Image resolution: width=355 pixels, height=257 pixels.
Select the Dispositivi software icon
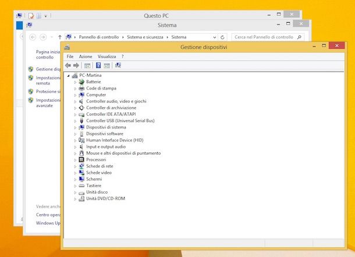tap(81, 134)
